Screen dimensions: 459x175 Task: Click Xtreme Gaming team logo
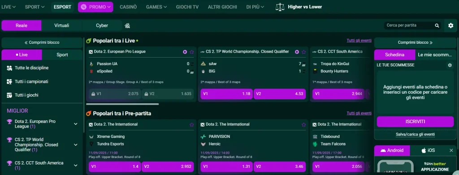click(x=91, y=137)
